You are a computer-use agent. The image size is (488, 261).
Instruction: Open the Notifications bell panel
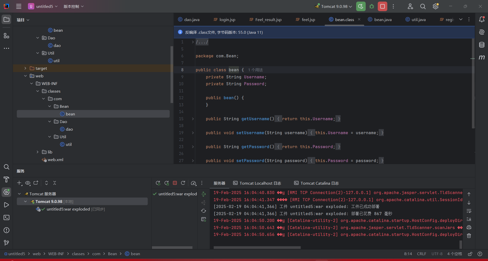482,20
